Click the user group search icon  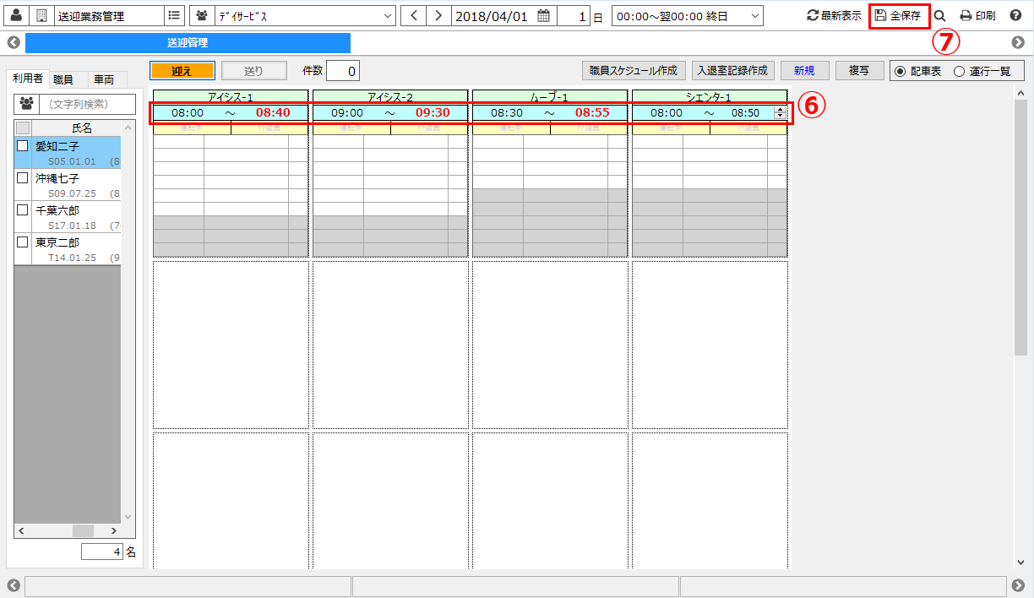point(26,104)
